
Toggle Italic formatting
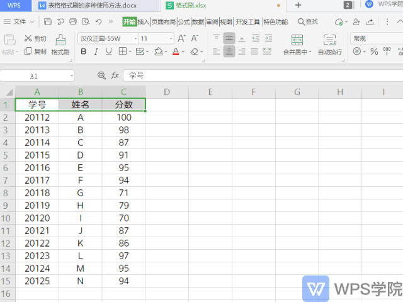pos(96,52)
